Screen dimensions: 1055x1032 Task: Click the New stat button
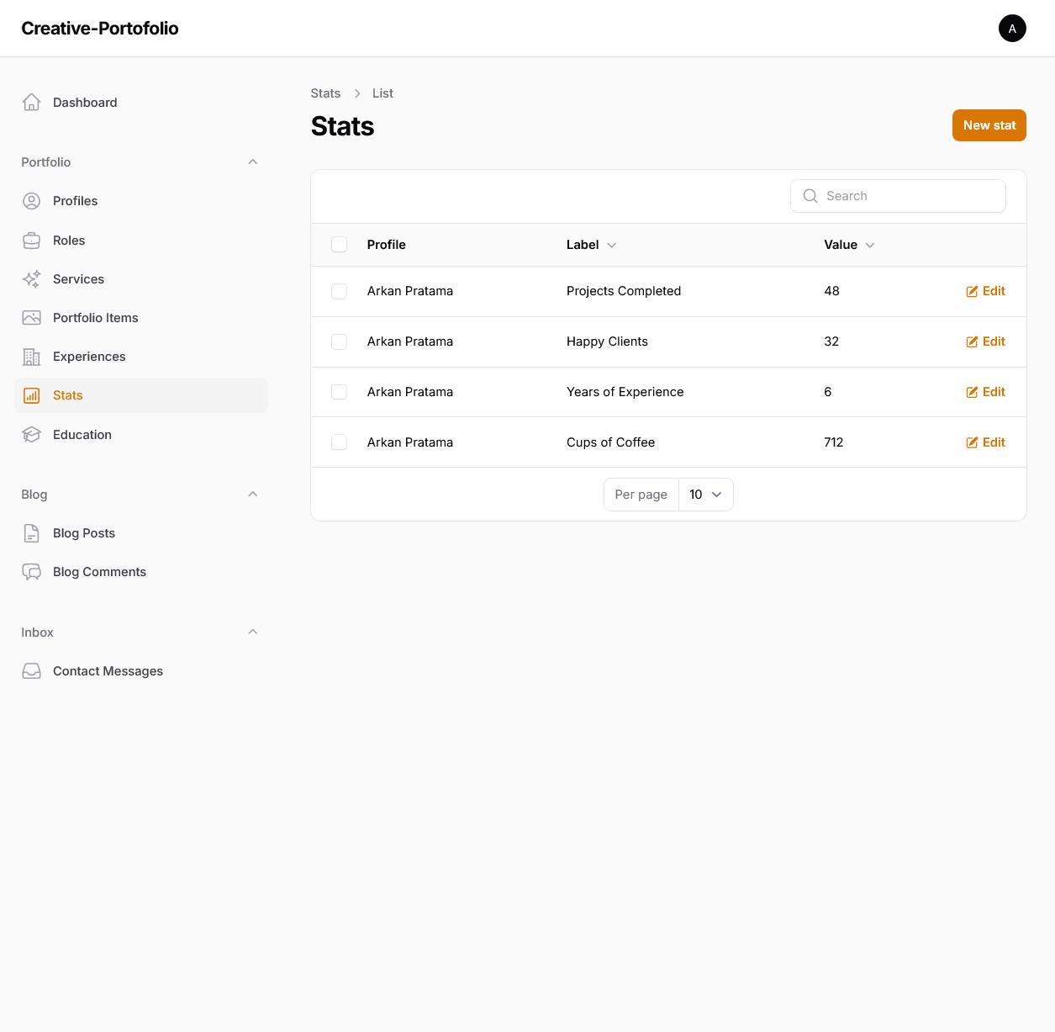coord(989,125)
